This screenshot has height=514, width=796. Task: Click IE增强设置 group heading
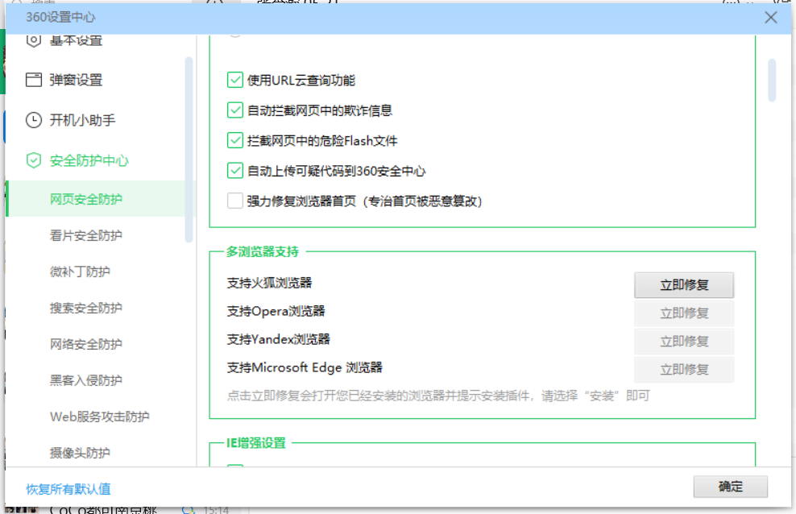256,443
